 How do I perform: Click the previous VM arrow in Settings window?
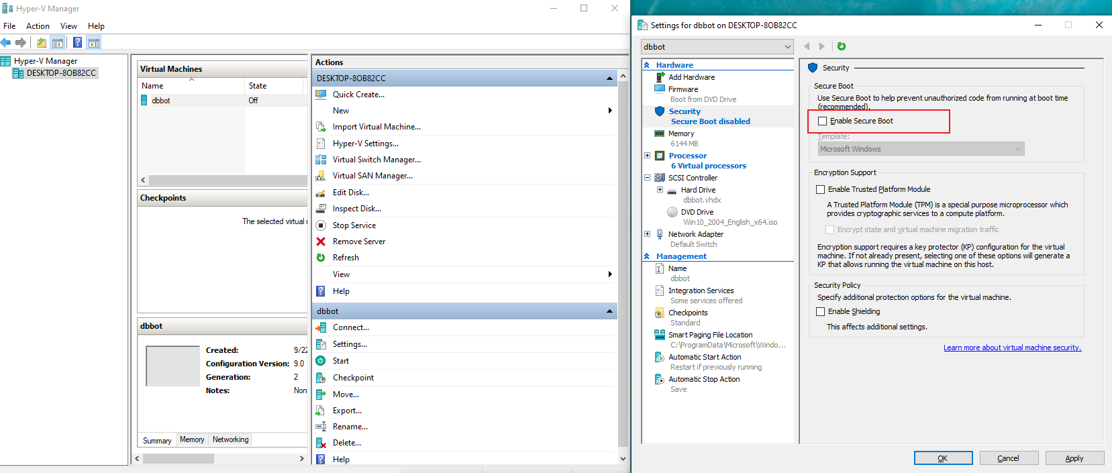807,46
